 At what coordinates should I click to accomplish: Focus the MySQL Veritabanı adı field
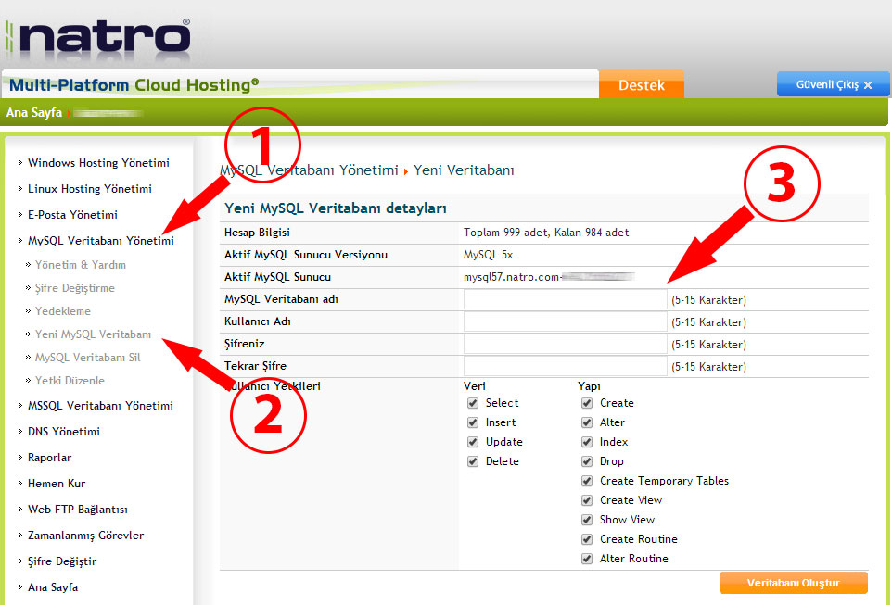click(565, 299)
